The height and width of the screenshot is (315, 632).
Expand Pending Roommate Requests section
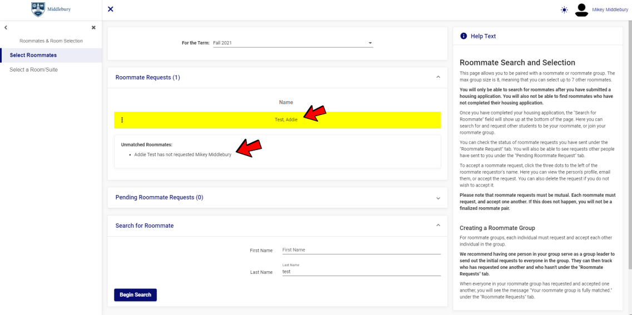pos(438,198)
